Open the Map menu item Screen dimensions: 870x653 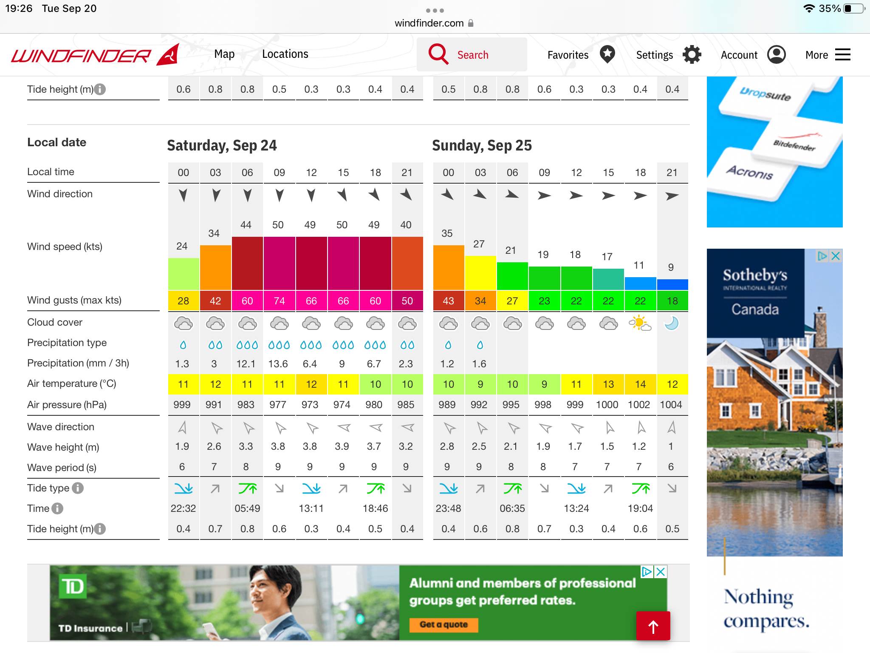[224, 54]
